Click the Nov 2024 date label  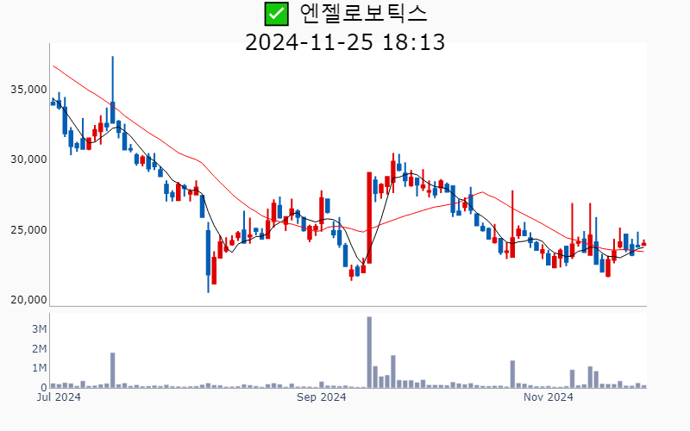pos(548,397)
